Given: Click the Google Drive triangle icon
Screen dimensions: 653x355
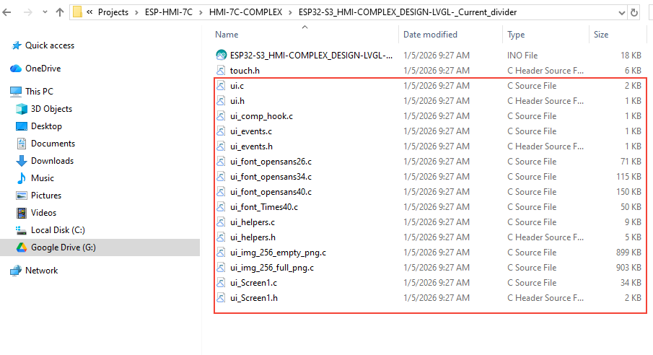Looking at the screenshot, I should (x=22, y=247).
